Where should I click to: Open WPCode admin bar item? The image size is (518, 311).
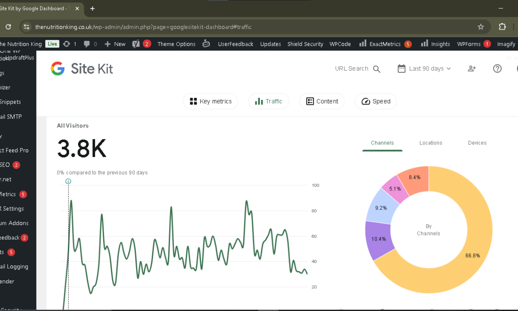click(340, 44)
